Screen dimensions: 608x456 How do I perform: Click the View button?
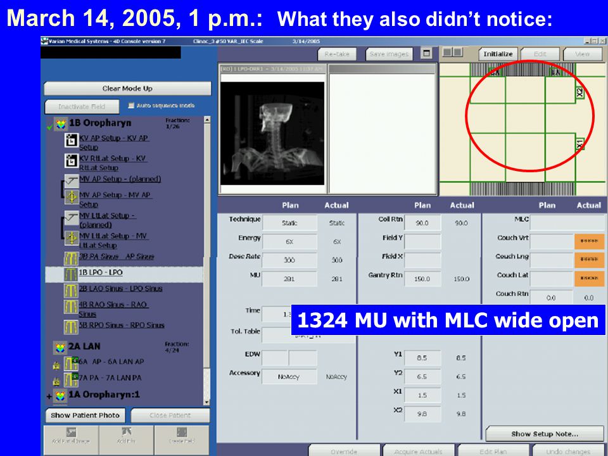pos(583,54)
